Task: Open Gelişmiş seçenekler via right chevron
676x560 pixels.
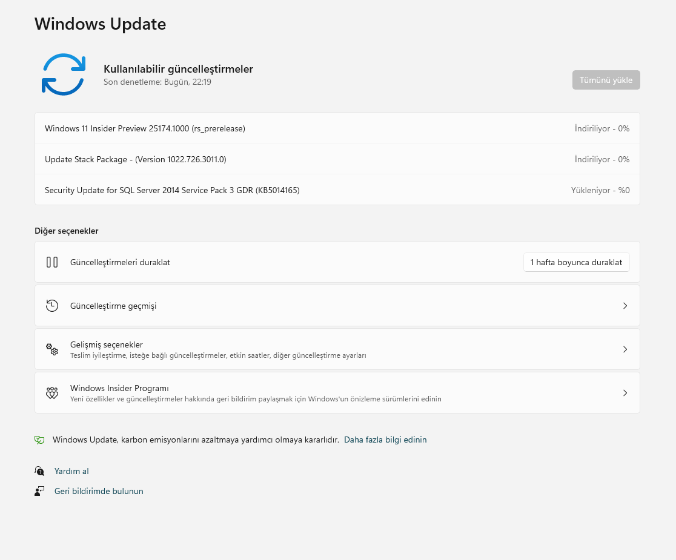Action: pyautogui.click(x=625, y=349)
